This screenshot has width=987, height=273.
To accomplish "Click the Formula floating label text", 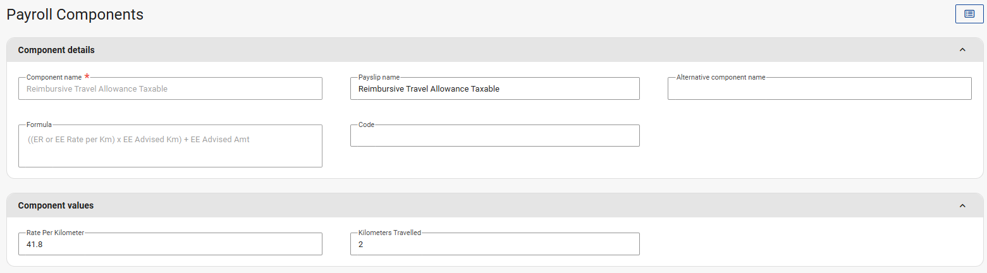I will (x=39, y=124).
